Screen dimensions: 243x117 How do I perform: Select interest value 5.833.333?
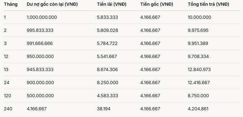108,17
